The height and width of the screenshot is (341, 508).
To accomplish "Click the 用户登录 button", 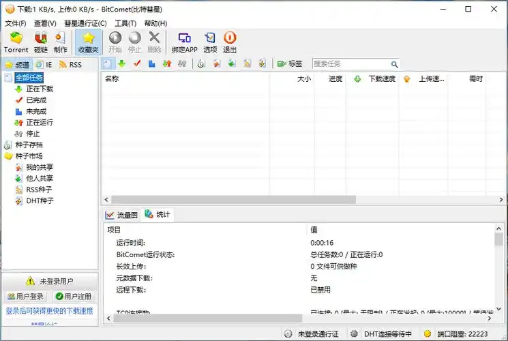I will pos(25,296).
